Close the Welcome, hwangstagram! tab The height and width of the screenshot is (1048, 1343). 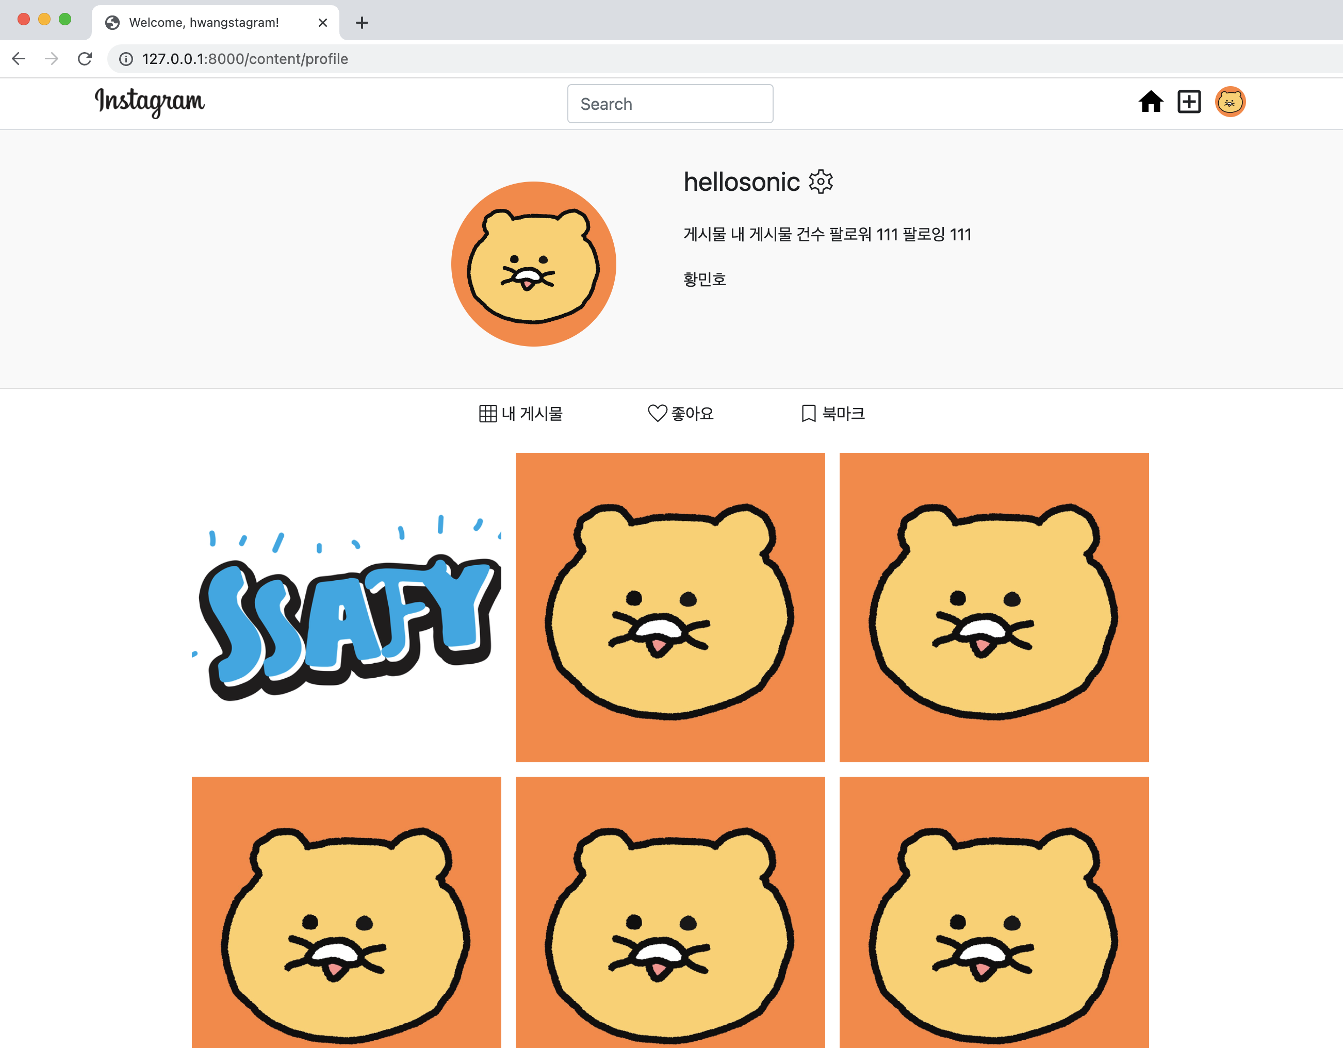click(x=322, y=23)
